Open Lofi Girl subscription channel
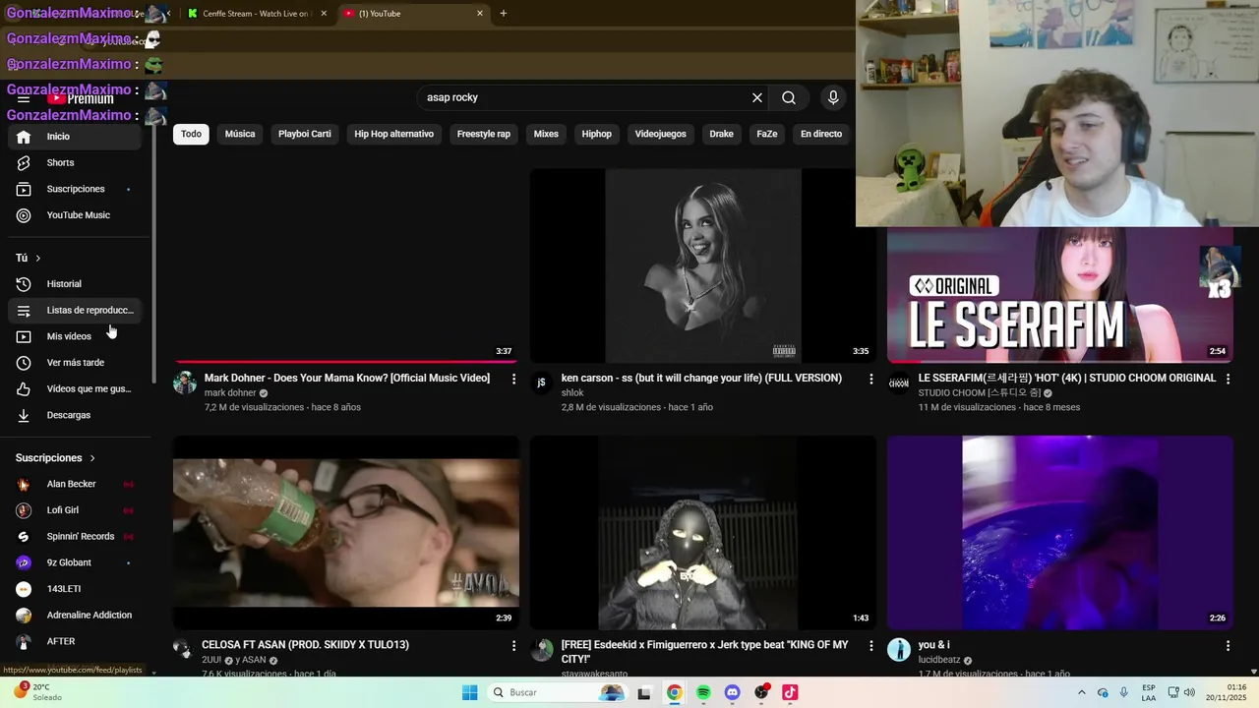The image size is (1259, 708). click(x=76, y=510)
